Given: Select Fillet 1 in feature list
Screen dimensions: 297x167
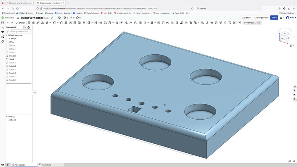Looking at the screenshot, I should point(11,59).
